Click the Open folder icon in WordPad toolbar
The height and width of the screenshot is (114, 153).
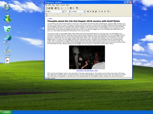click(49, 8)
